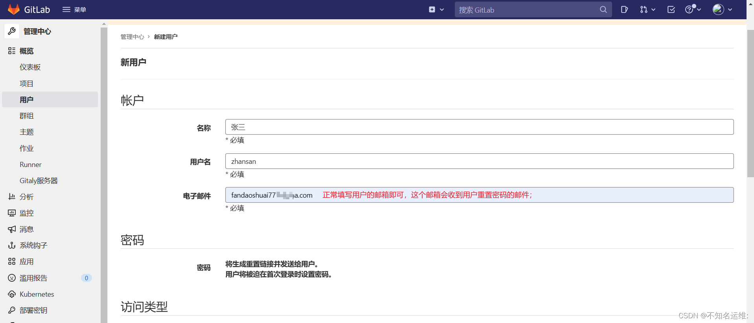Viewport: 754px width, 323px height.
Task: Click the 监控 monitor icon
Action: [x=12, y=213]
